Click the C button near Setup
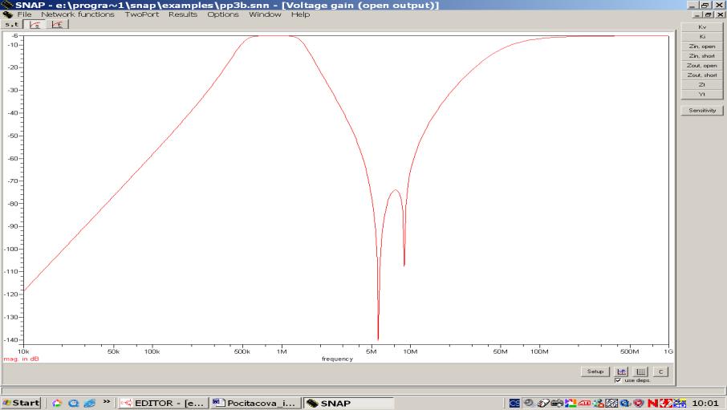The height and width of the screenshot is (410, 727). point(660,371)
